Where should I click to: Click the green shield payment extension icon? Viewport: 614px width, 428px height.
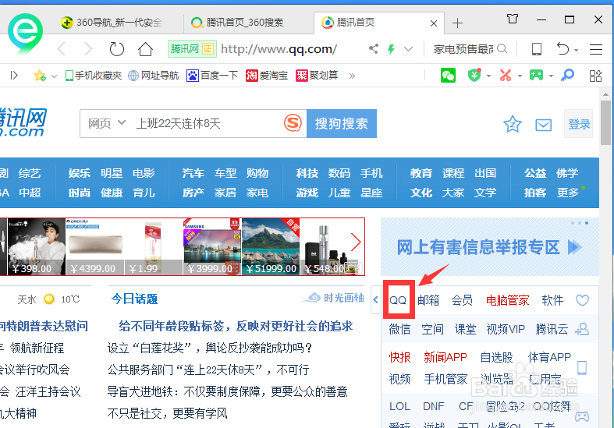[474, 75]
